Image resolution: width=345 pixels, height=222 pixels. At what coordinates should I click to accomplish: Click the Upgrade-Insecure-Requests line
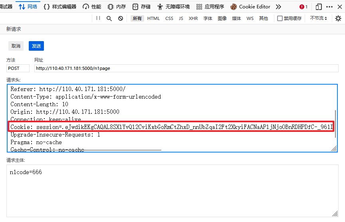pyautogui.click(x=55, y=135)
